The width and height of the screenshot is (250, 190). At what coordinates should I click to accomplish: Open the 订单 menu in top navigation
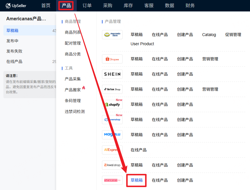click(x=87, y=6)
